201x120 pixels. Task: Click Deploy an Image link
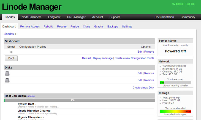coord(103,58)
